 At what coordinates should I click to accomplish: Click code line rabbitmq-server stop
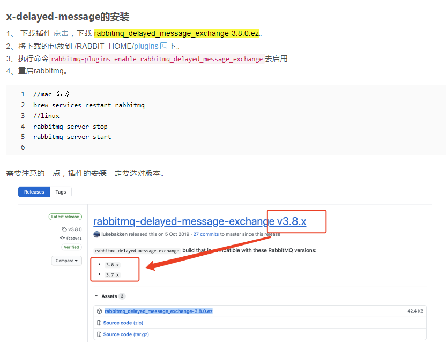70,127
